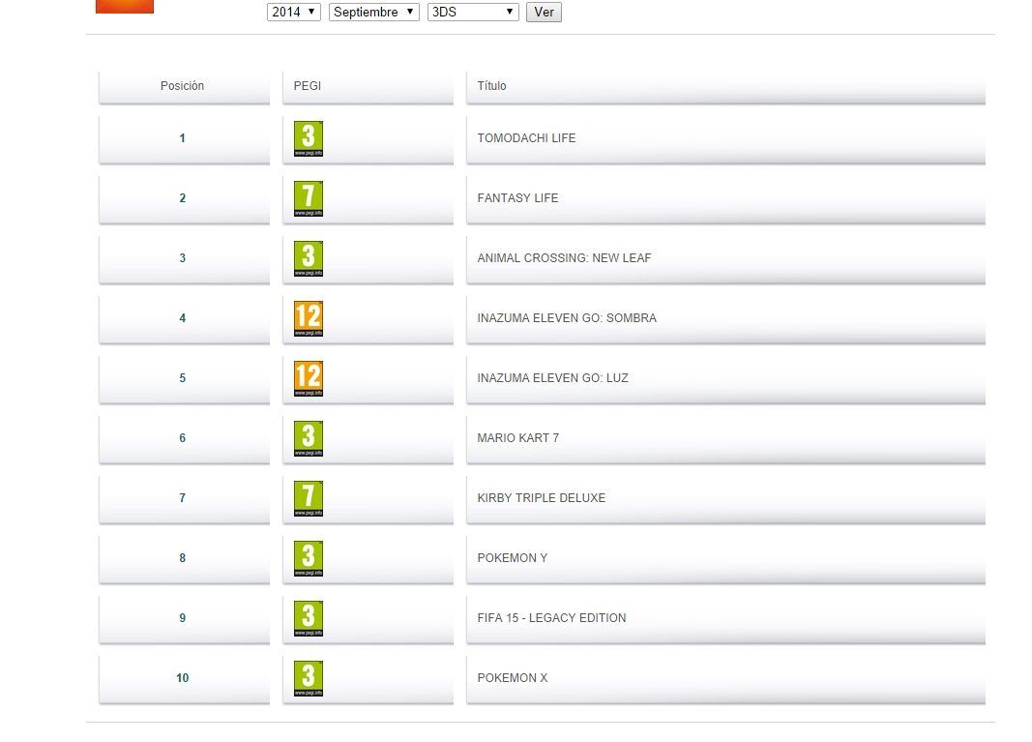Click position number 10 cell

click(183, 678)
